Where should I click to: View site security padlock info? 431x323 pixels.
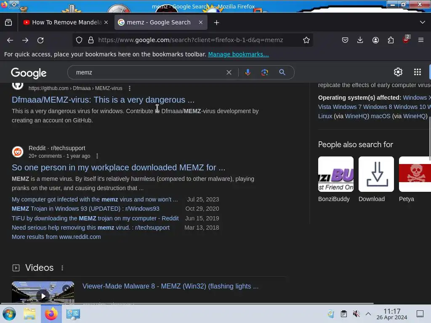click(91, 40)
